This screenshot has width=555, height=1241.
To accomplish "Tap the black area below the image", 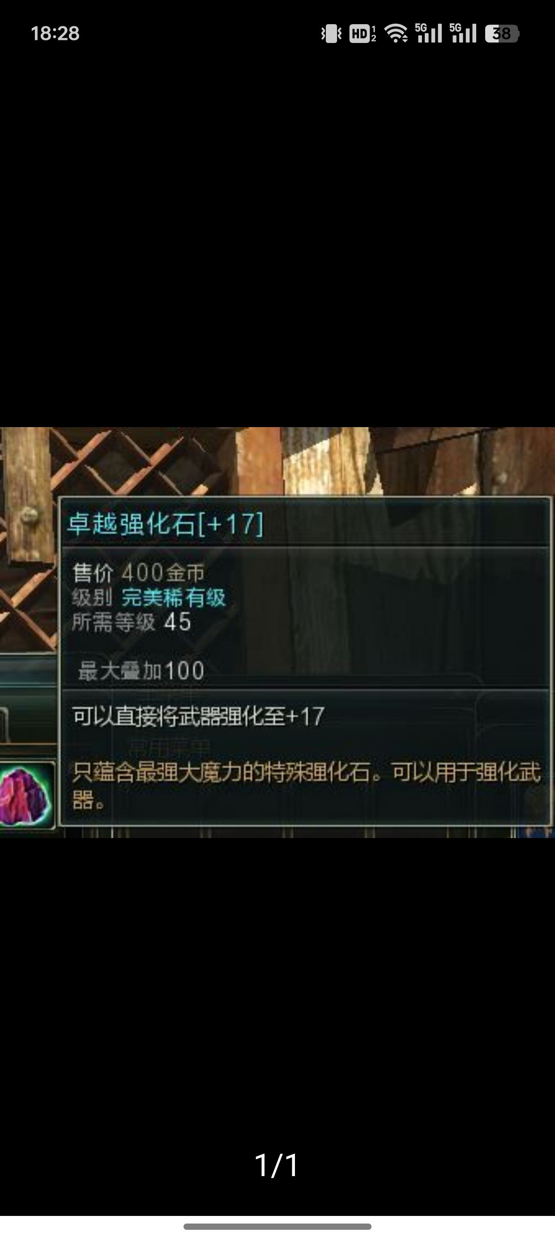I will (277, 988).
